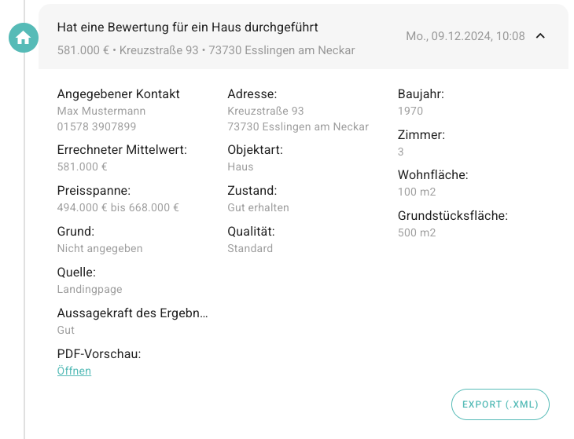Viewport: 574px width, 439px height.
Task: Collapse the valuation entry with the chevron
Action: point(540,36)
